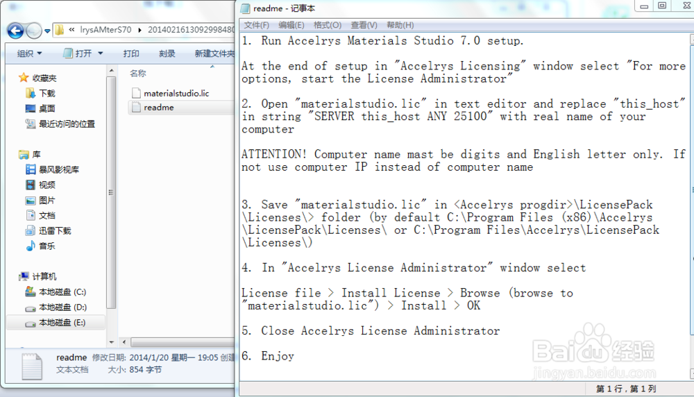Open Notepad 编辑(E) menu
Screen dimensions: 694x397
(x=291, y=25)
